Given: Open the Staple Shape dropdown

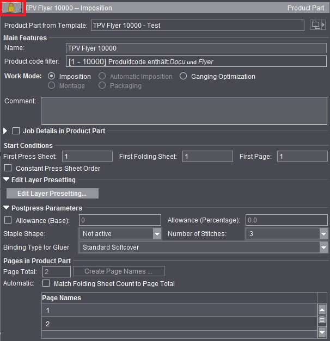Looking at the screenshot, I should pyautogui.click(x=157, y=234).
